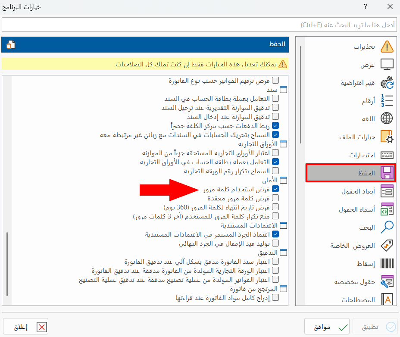The width and height of the screenshot is (400, 337).
Task: Switch to the terminology (المصطلحات) category
Action: coord(387,300)
